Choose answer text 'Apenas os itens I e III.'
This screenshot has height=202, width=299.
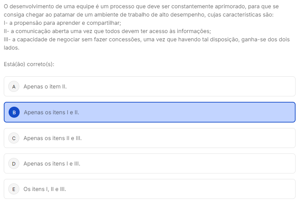click(x=52, y=164)
